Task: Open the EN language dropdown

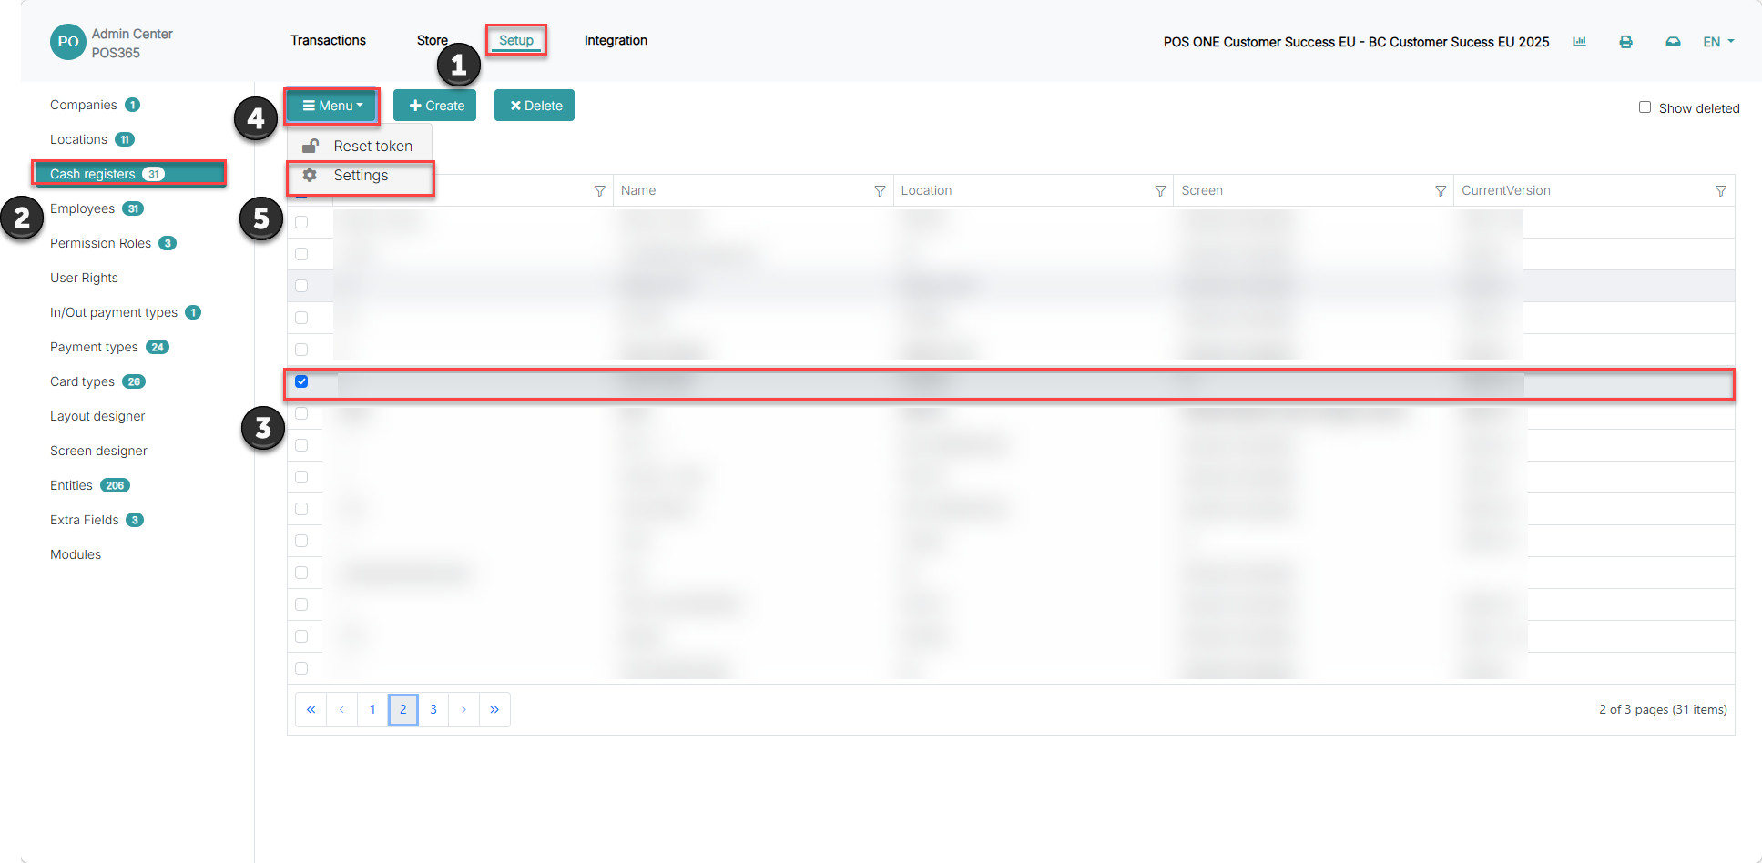Action: (1718, 42)
